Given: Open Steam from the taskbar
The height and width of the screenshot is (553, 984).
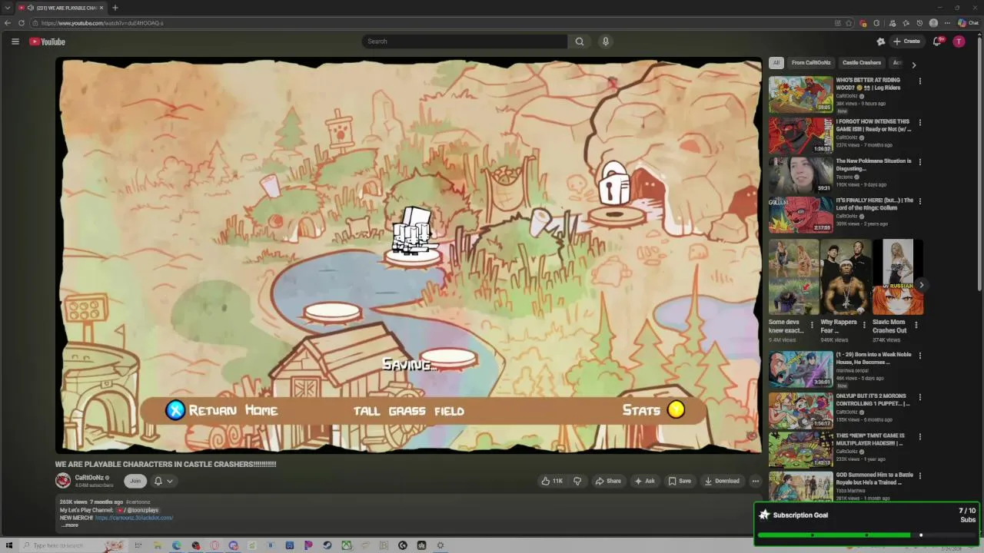Looking at the screenshot, I should point(327,545).
